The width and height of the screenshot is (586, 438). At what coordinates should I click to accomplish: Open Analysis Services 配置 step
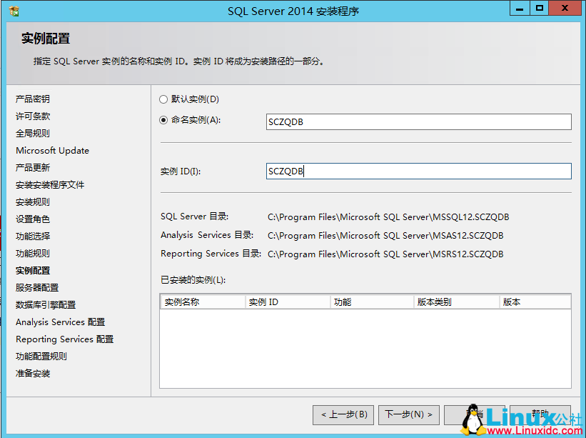tap(59, 322)
